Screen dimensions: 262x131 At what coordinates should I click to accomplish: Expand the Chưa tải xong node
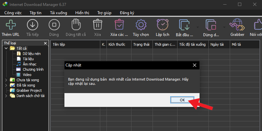6,80
